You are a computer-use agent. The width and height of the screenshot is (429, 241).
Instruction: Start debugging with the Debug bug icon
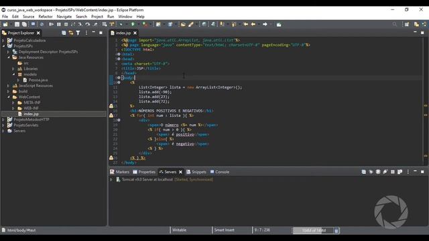tap(121, 24)
